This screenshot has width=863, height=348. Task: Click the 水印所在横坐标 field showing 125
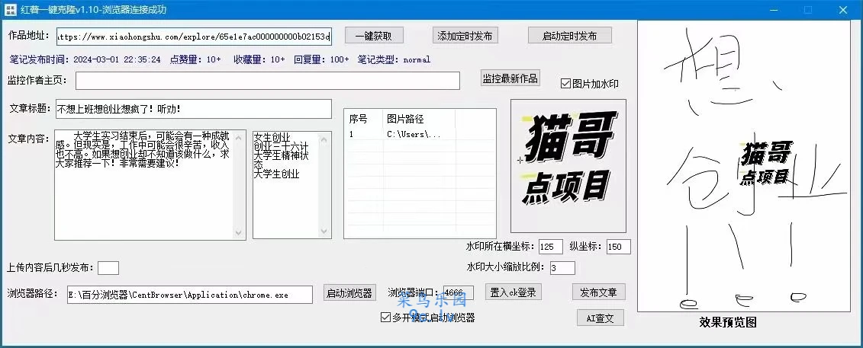550,247
